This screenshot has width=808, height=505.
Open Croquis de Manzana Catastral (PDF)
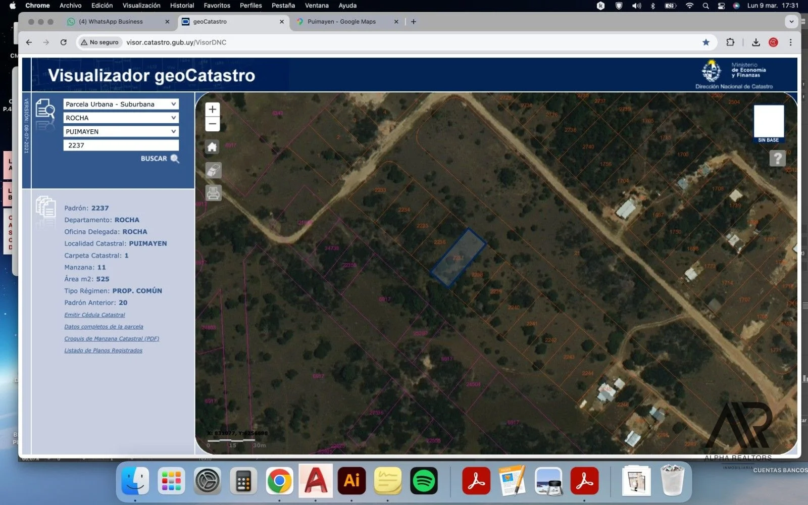click(x=112, y=339)
